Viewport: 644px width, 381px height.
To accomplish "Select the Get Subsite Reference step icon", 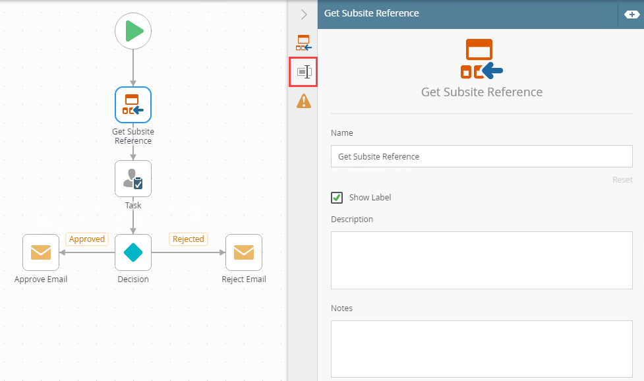I will [x=133, y=105].
